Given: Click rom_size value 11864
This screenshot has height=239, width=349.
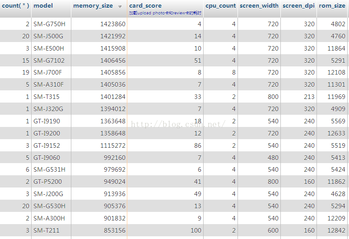Looking at the screenshot, I should (336, 48).
